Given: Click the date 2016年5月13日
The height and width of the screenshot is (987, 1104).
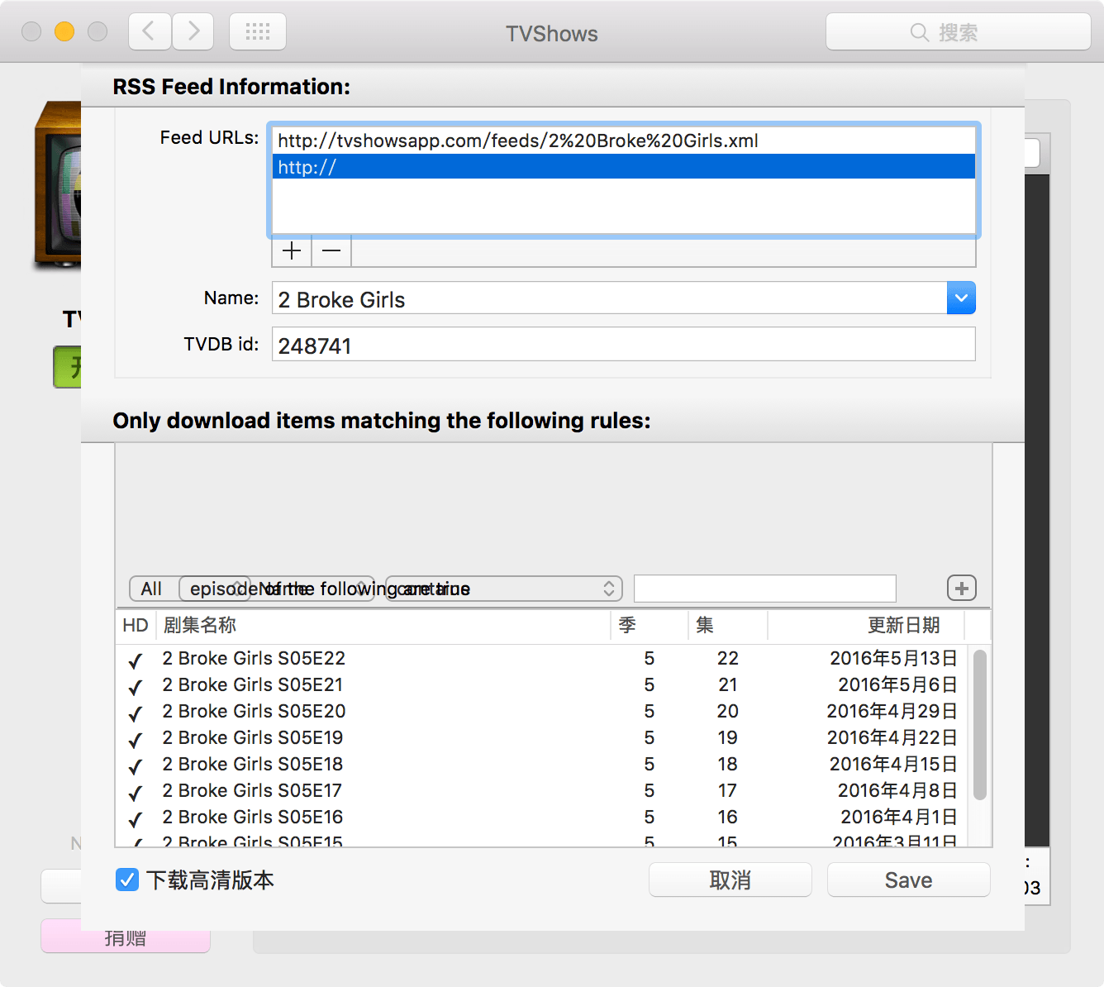Looking at the screenshot, I should coord(893,659).
